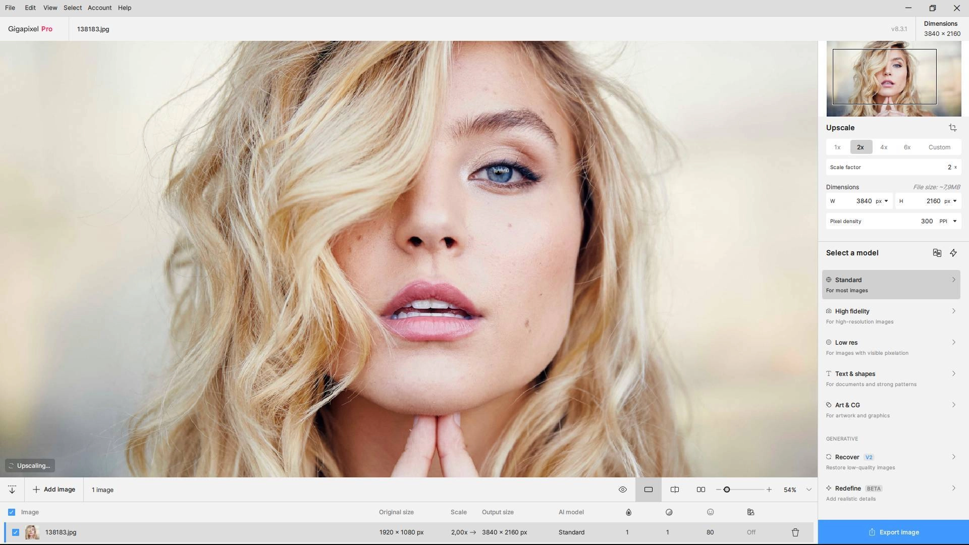Viewport: 969px width, 545px height.
Task: Switch to single view layout
Action: (649, 489)
